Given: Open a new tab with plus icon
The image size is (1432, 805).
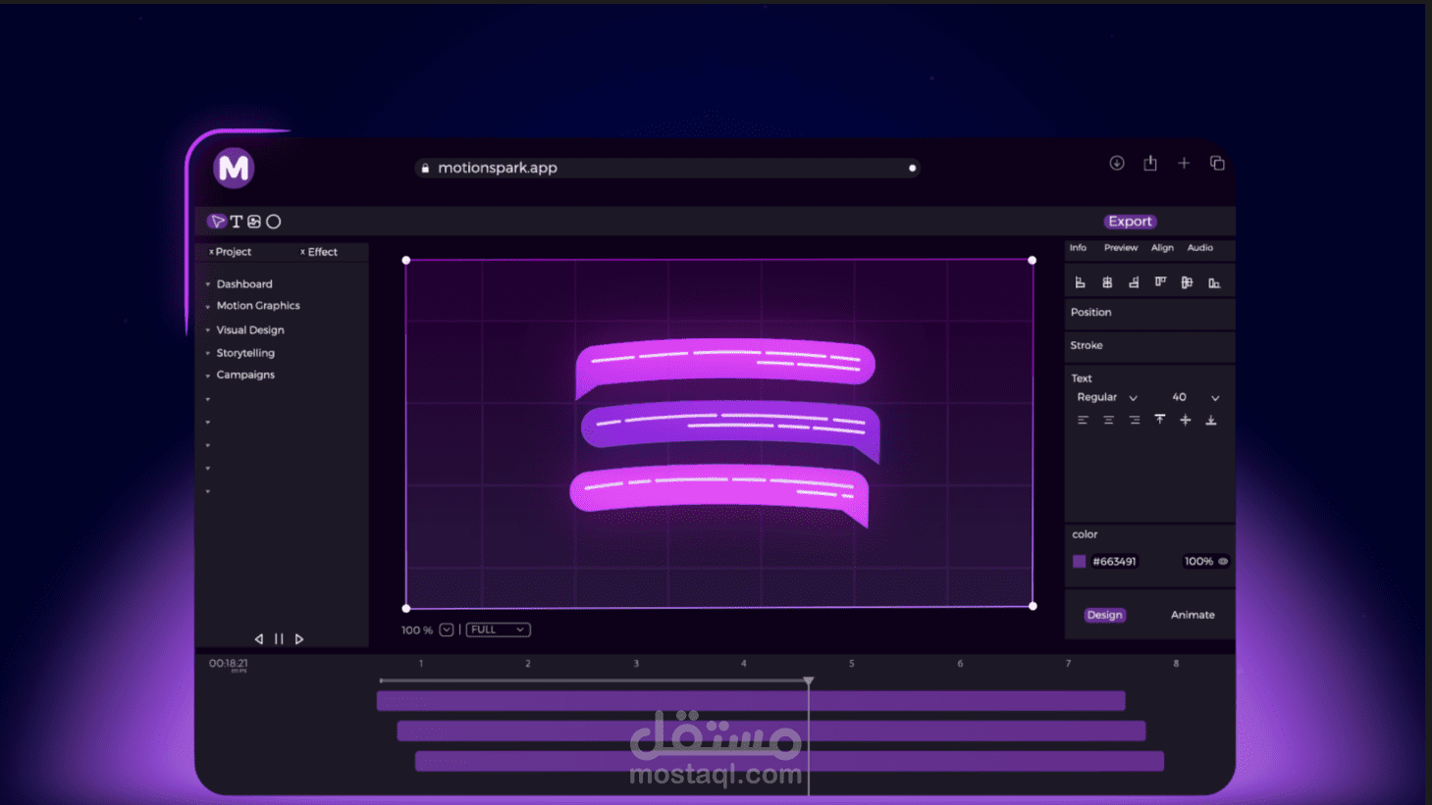Looking at the screenshot, I should (x=1184, y=163).
